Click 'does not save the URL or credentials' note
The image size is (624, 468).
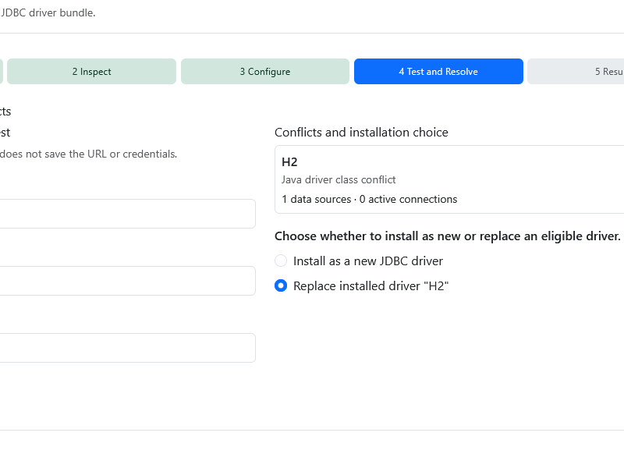pos(88,154)
